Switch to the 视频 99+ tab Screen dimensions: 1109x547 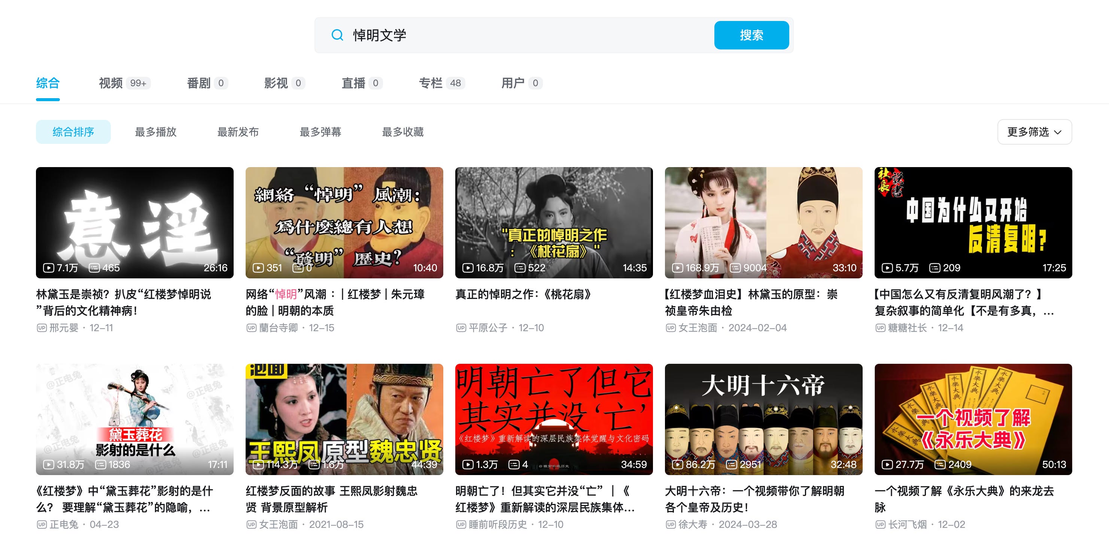coord(124,83)
